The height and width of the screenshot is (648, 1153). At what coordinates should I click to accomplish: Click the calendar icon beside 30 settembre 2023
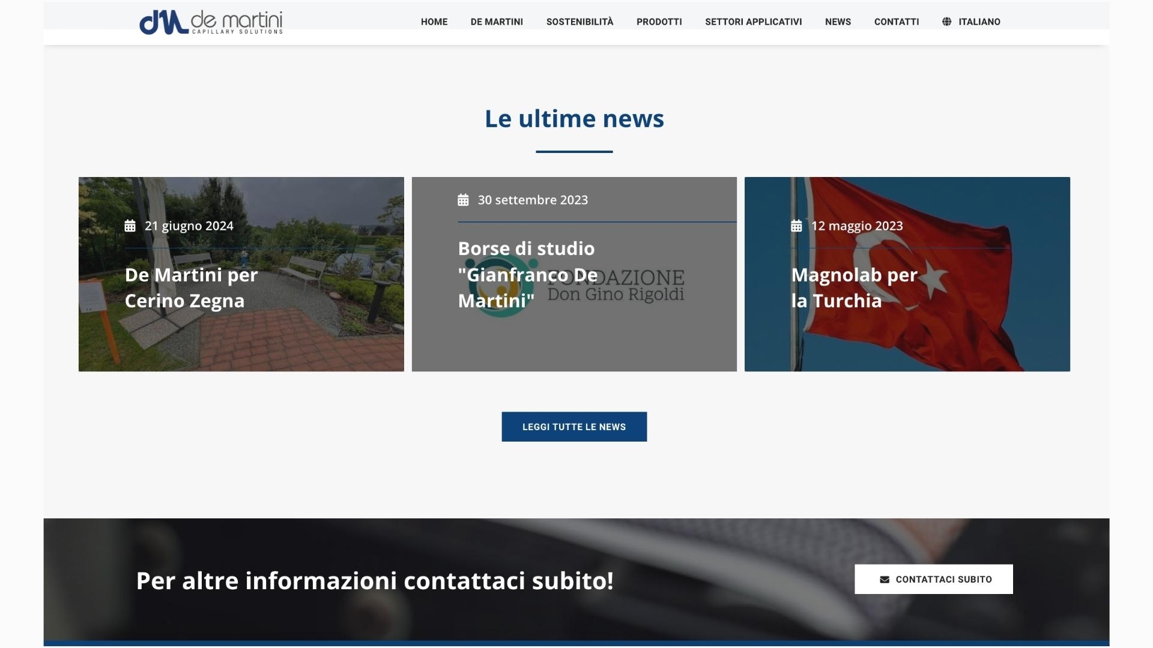pos(463,200)
